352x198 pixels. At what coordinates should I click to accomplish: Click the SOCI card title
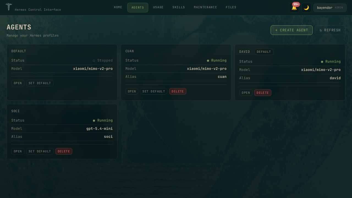click(15, 111)
